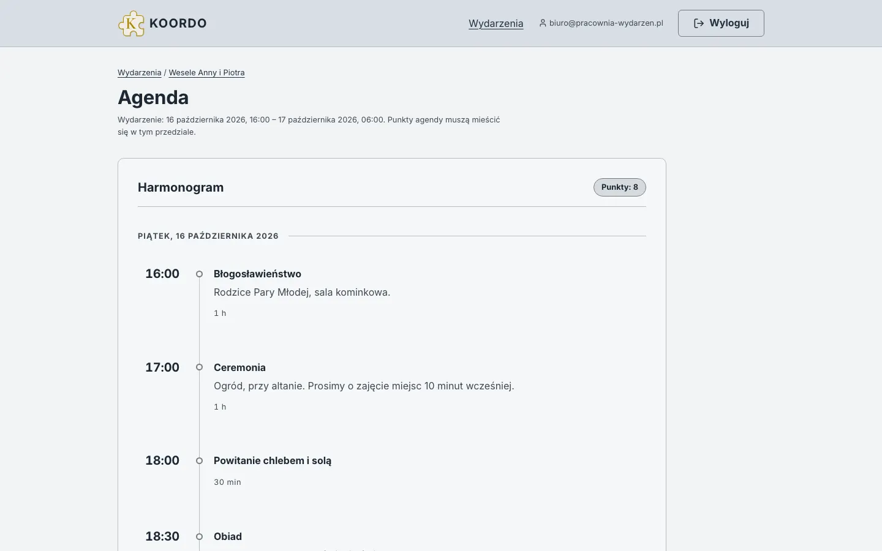This screenshot has height=551, width=882.
Task: Select the timeline marker for Ceremonia
Action: [199, 367]
